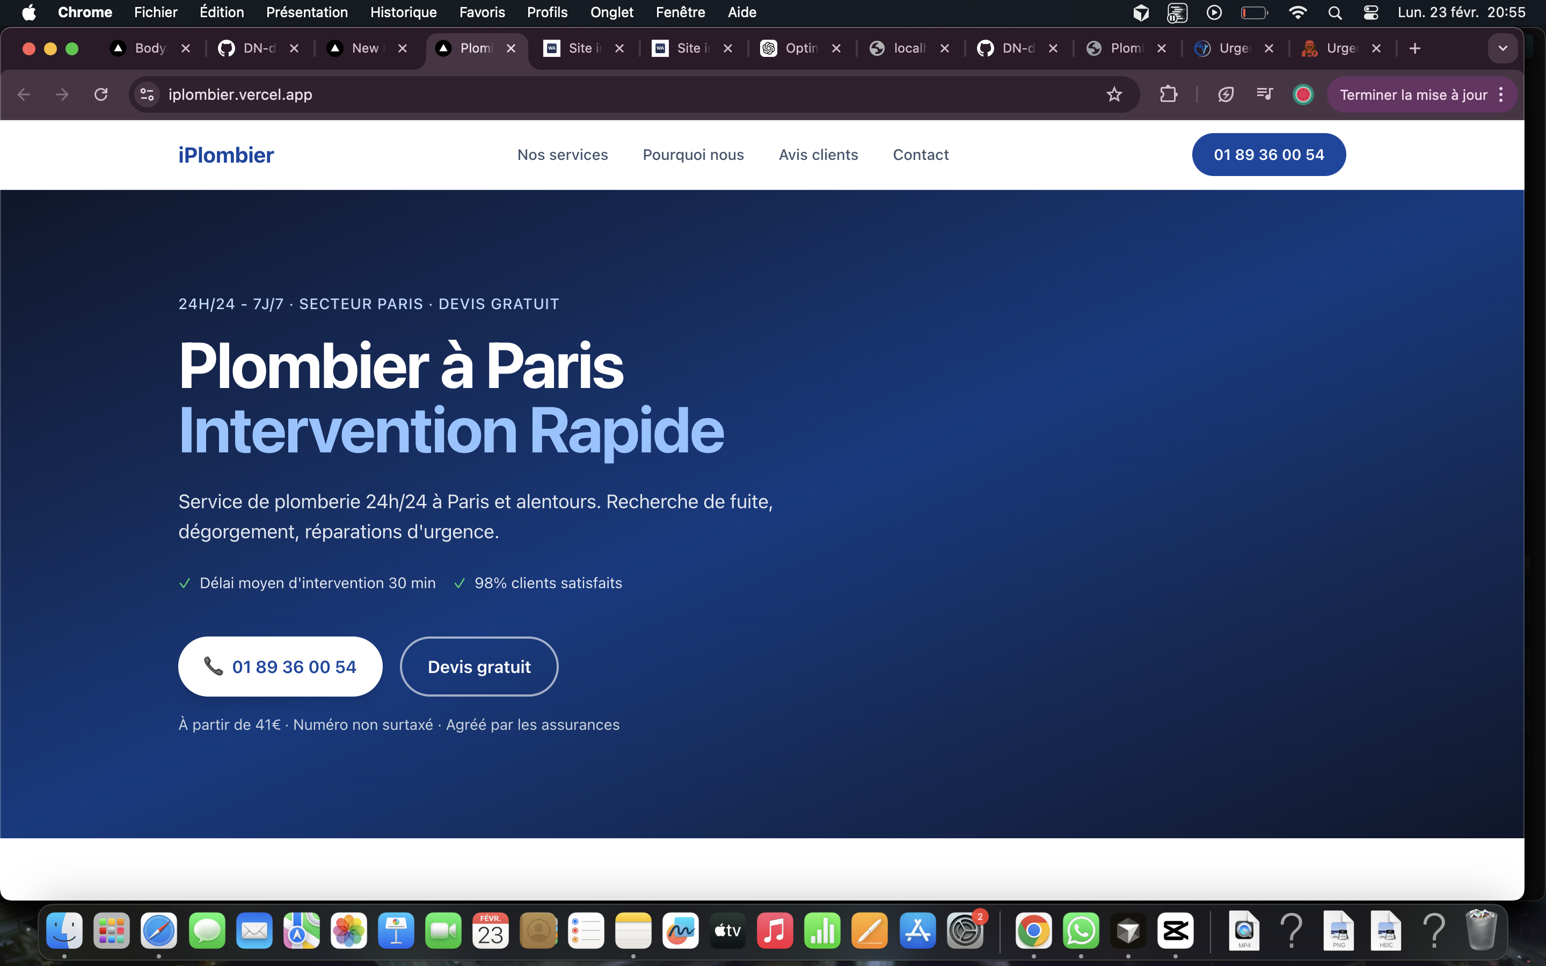Viewport: 1546px width, 966px height.
Task: Open WhatsApp from the dock
Action: [x=1080, y=931]
